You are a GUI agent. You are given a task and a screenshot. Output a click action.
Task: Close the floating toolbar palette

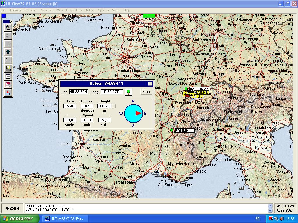[x=11, y=21]
